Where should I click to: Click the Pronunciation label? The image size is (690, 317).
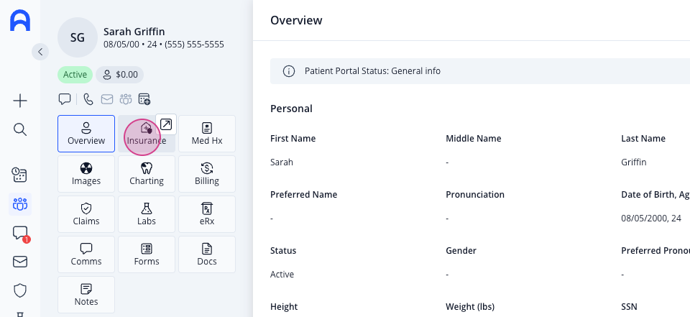click(x=475, y=195)
